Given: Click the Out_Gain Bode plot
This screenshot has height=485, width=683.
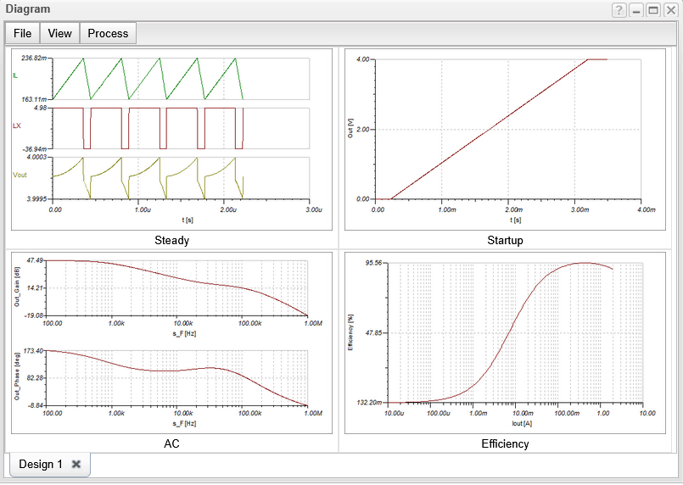Looking at the screenshot, I should [179, 287].
